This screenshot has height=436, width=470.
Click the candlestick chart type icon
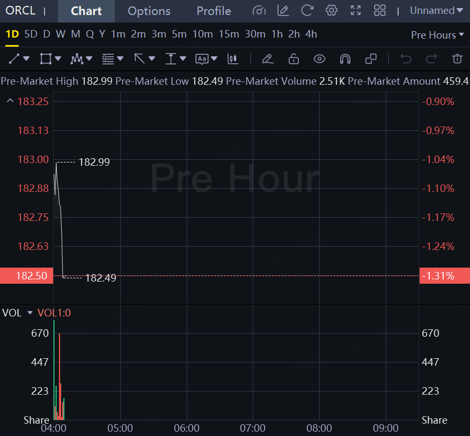click(233, 58)
